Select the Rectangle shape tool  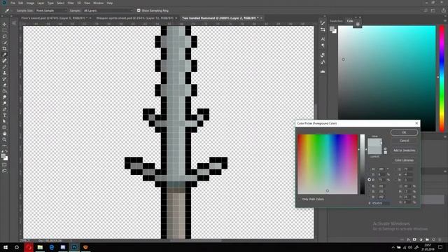click(4, 127)
